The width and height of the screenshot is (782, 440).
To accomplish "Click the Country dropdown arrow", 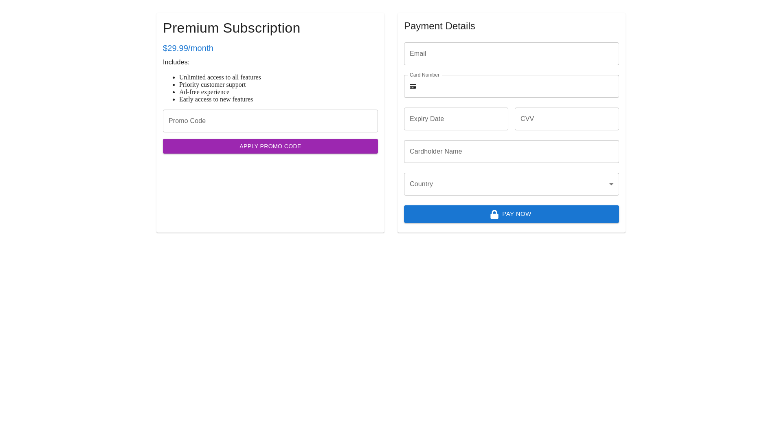I will pos(611,184).
